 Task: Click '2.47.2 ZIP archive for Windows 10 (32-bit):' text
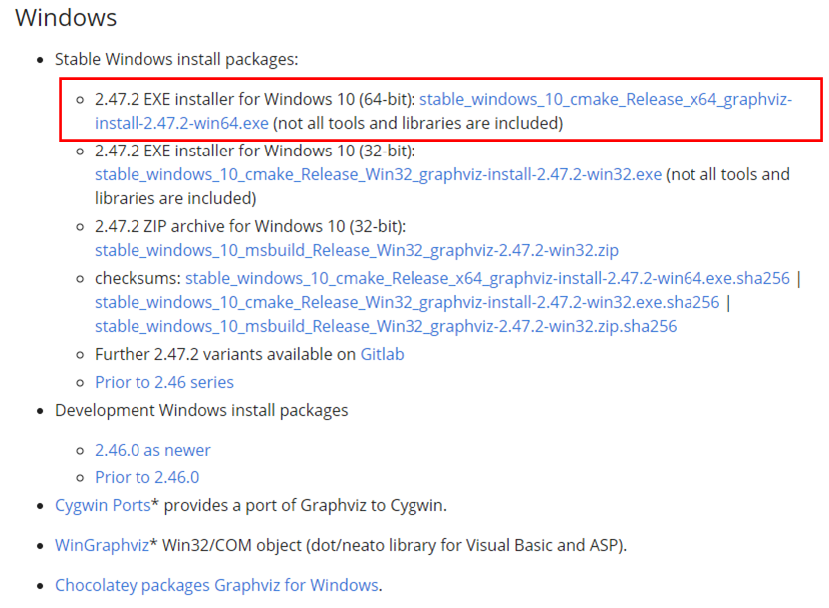[250, 226]
